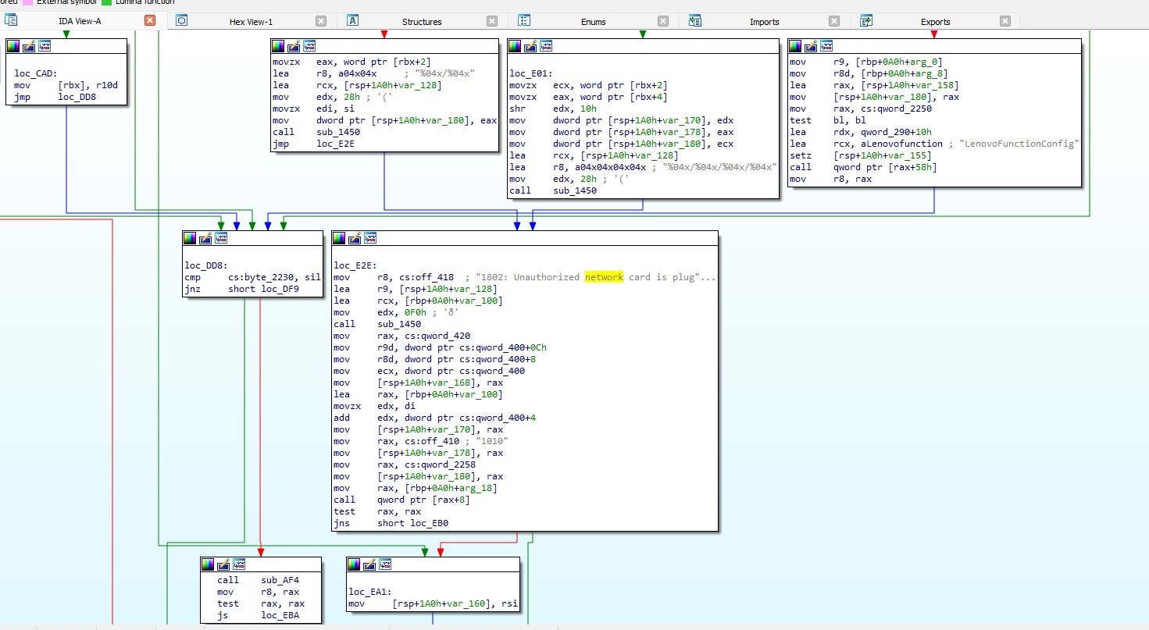The image size is (1149, 630).
Task: Click the edit icon on the loc_E2E node
Action: coord(355,238)
